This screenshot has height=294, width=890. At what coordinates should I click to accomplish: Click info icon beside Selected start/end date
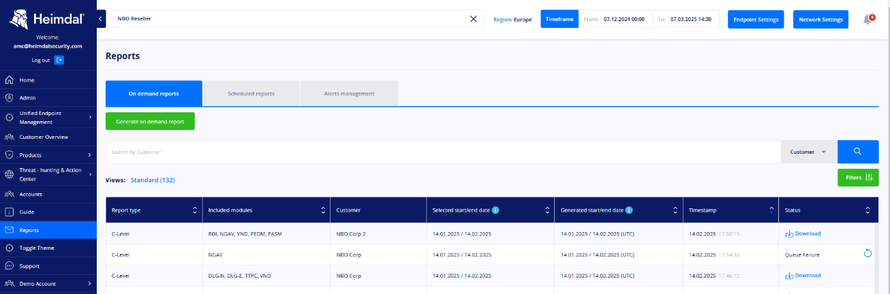tap(495, 210)
